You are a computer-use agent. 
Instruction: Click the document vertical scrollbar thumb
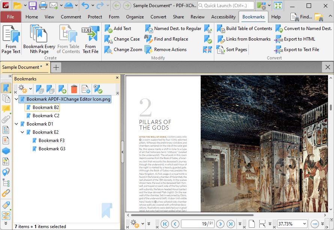click(331, 107)
